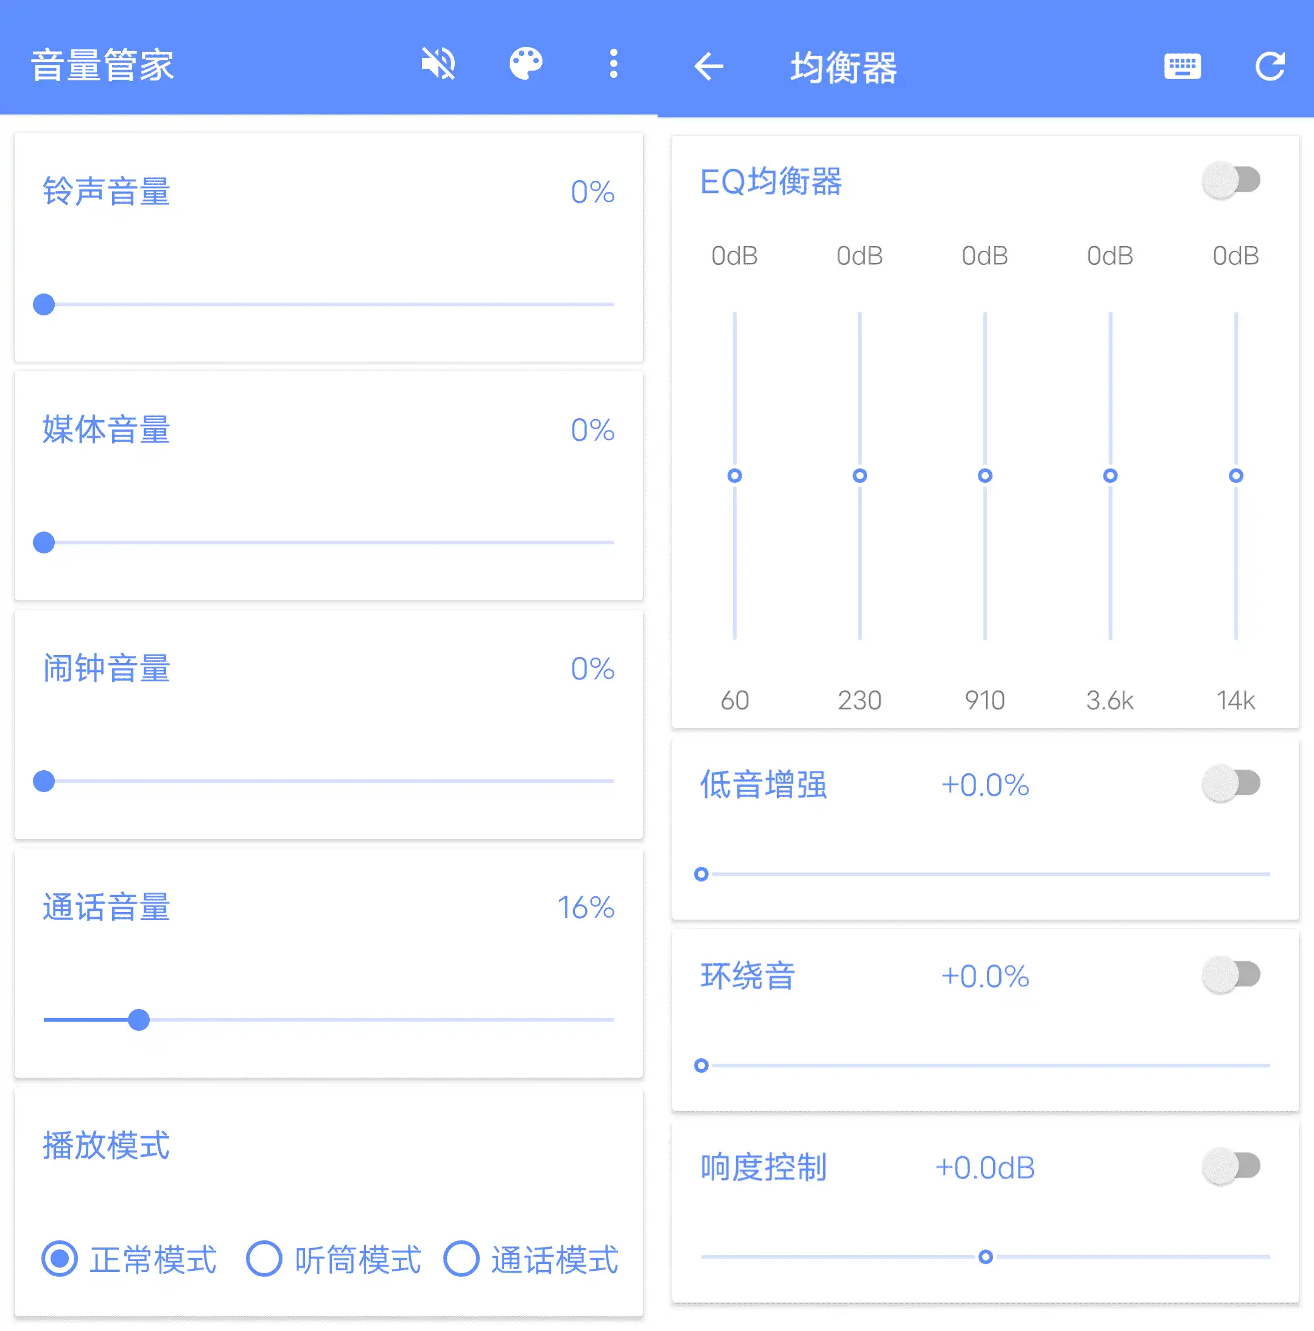Click the 低音增强 slider knob

tap(701, 874)
